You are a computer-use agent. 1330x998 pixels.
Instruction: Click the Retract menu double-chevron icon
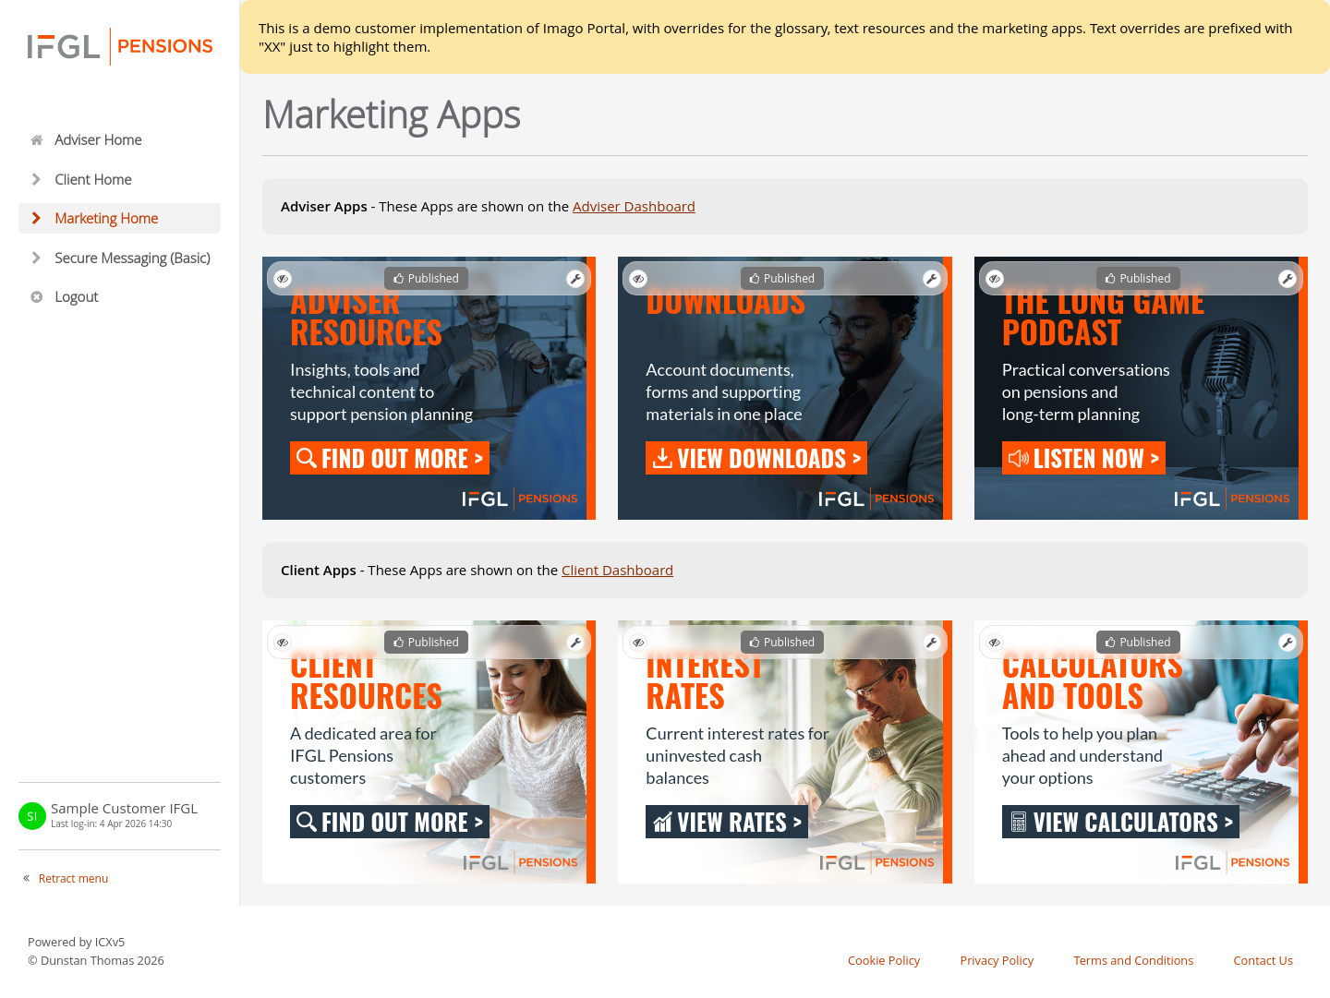tap(27, 878)
